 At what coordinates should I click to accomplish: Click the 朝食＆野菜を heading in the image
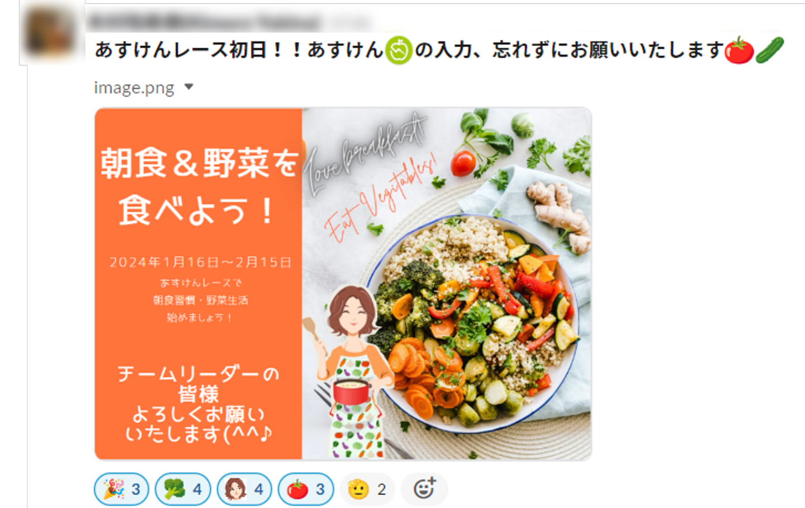(x=200, y=163)
